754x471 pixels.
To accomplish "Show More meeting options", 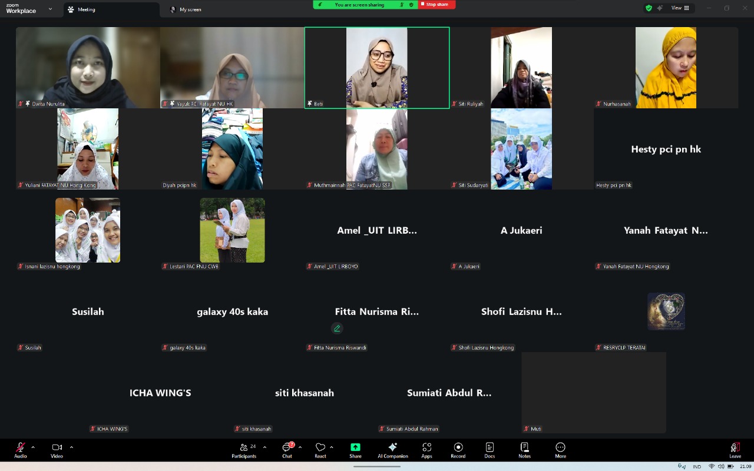I will [560, 450].
